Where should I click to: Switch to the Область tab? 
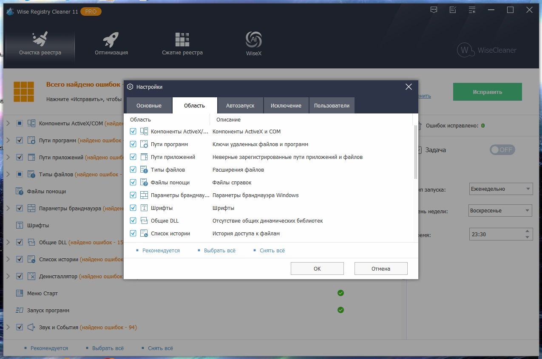pyautogui.click(x=194, y=105)
